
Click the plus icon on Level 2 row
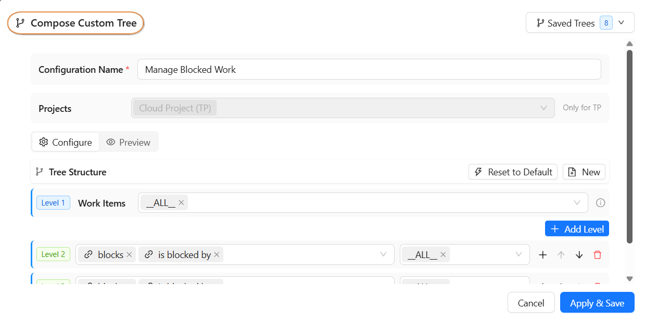pyautogui.click(x=542, y=254)
